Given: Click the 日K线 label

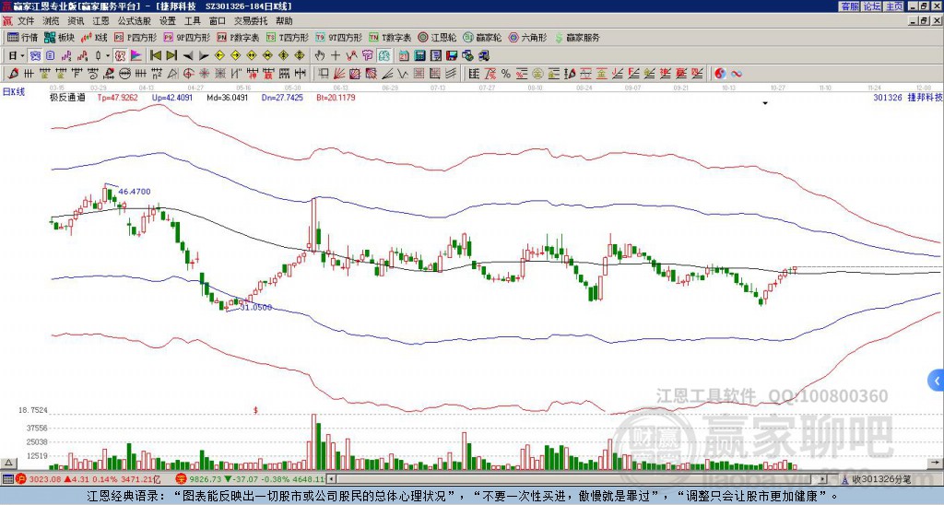Looking at the screenshot, I should pyautogui.click(x=14, y=92).
